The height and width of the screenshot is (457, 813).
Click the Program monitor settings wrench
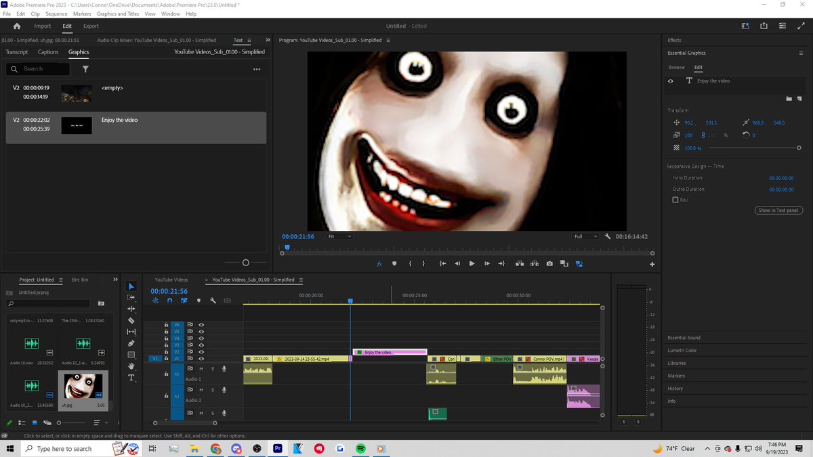tap(608, 236)
